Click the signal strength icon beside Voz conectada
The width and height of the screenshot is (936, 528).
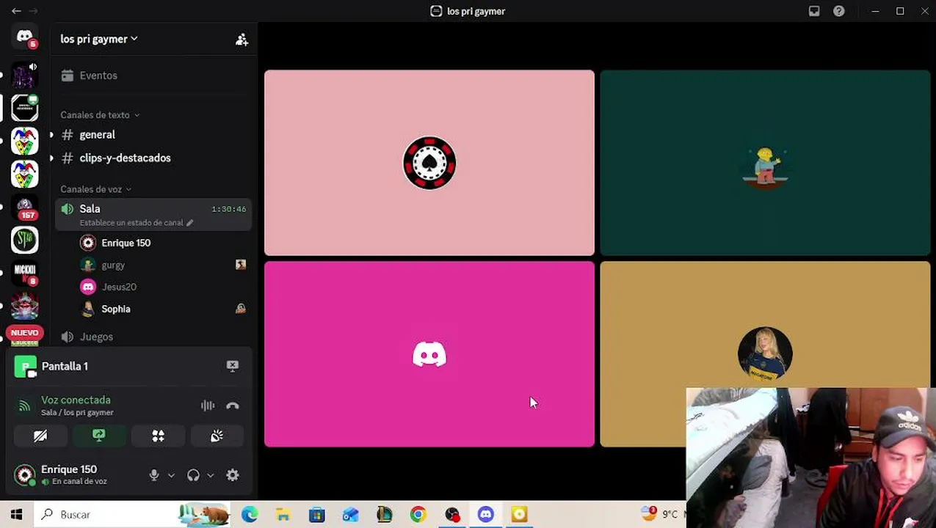click(25, 406)
